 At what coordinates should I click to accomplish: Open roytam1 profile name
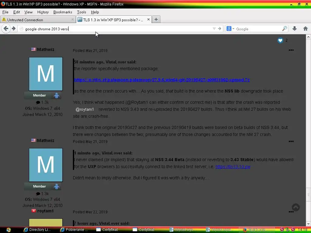coord(46,211)
